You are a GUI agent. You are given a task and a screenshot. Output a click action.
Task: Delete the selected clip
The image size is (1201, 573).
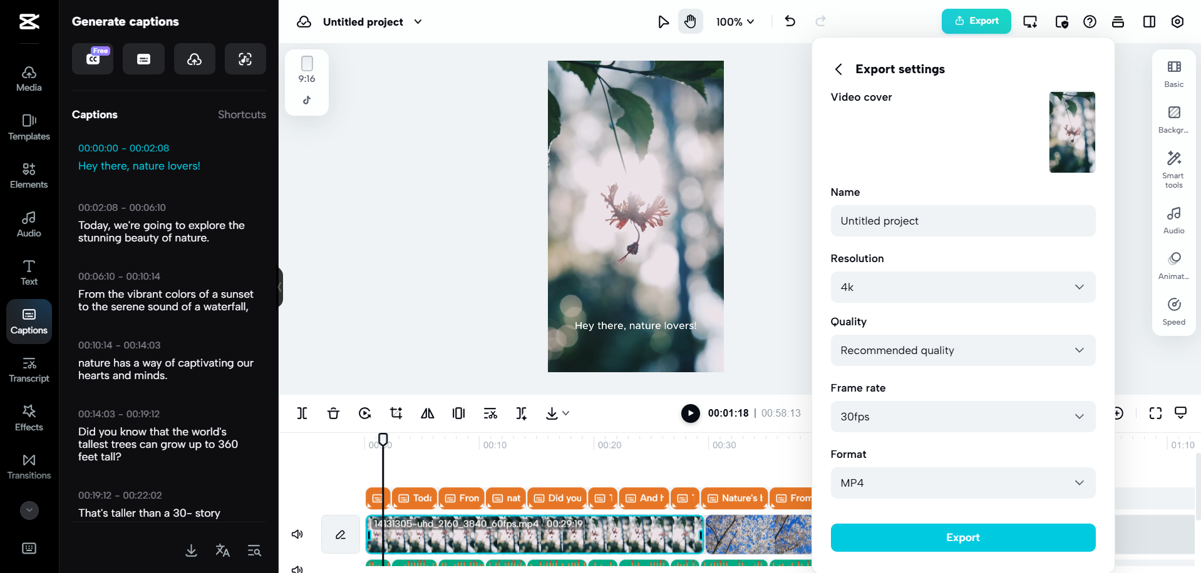point(333,413)
